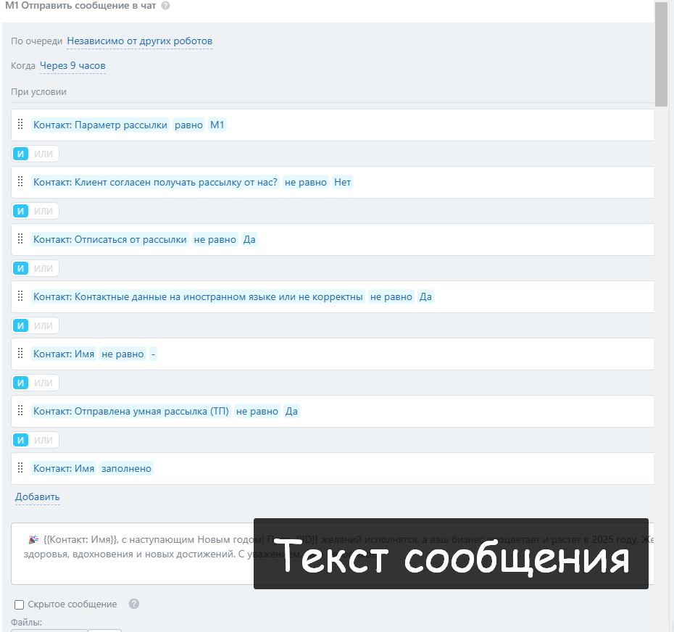Change timing via "Через 9 часов" selector
This screenshot has width=674, height=632.
[x=72, y=66]
